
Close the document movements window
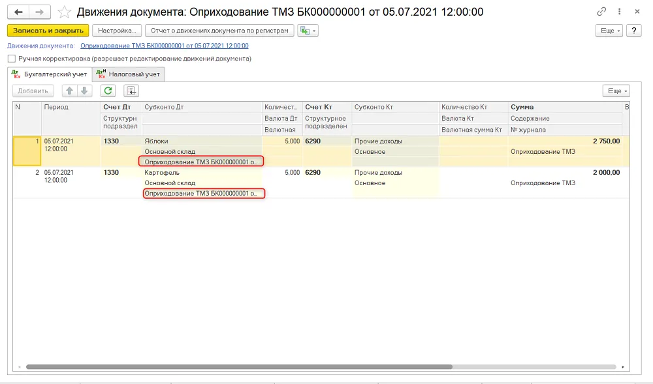(637, 12)
